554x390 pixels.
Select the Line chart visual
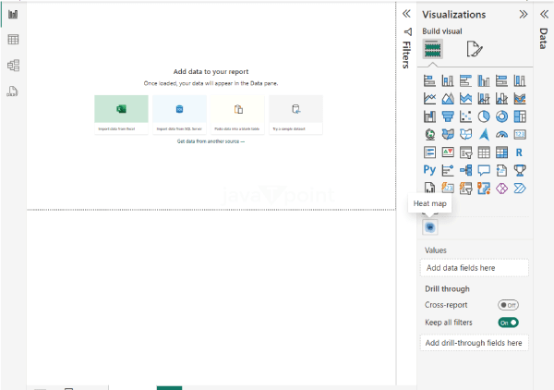coord(429,98)
